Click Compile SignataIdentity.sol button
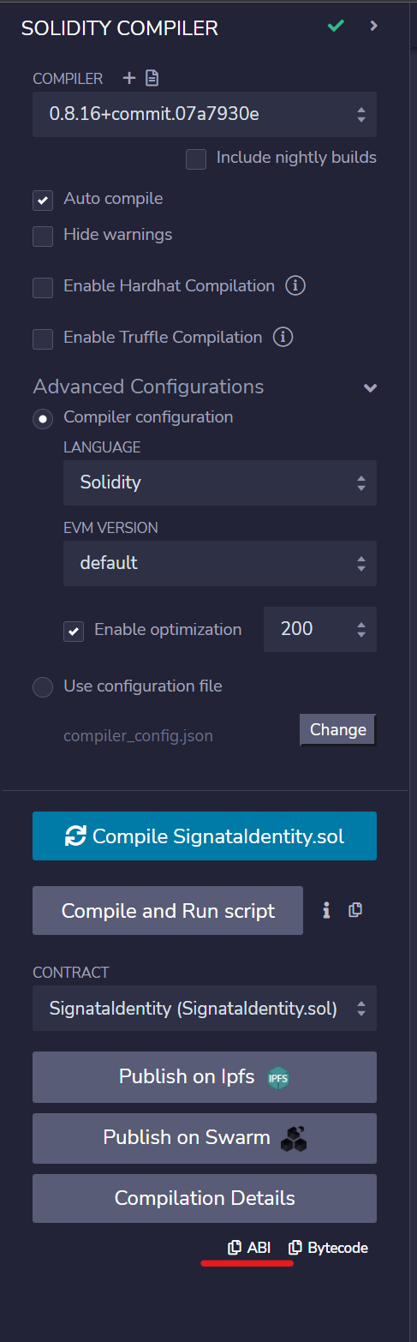This screenshot has height=1342, width=417. point(205,836)
